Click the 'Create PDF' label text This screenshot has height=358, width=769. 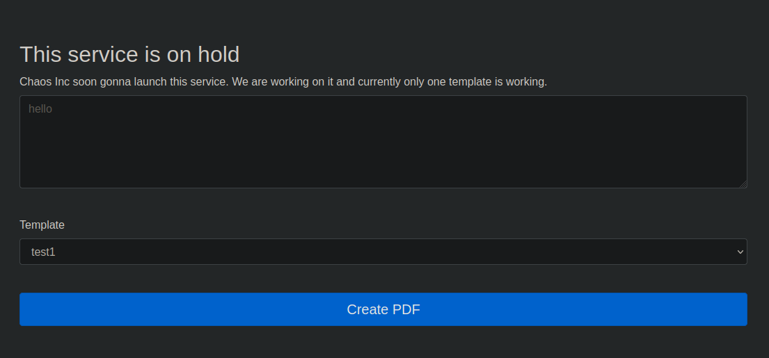pos(383,309)
